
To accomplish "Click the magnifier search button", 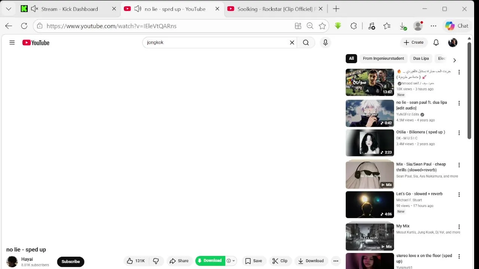I will point(306,43).
